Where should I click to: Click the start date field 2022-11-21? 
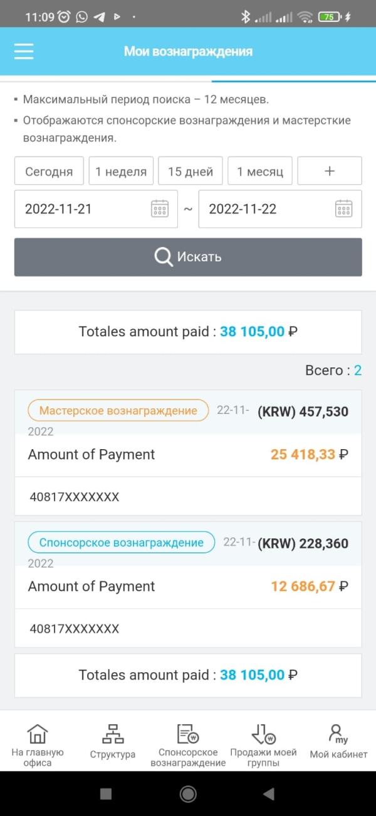(x=96, y=209)
